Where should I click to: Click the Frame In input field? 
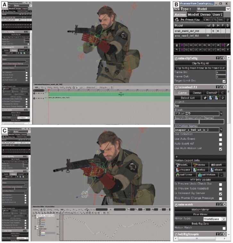(x=221, y=72)
